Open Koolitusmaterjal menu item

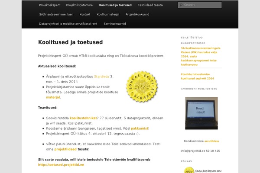tap(108, 14)
